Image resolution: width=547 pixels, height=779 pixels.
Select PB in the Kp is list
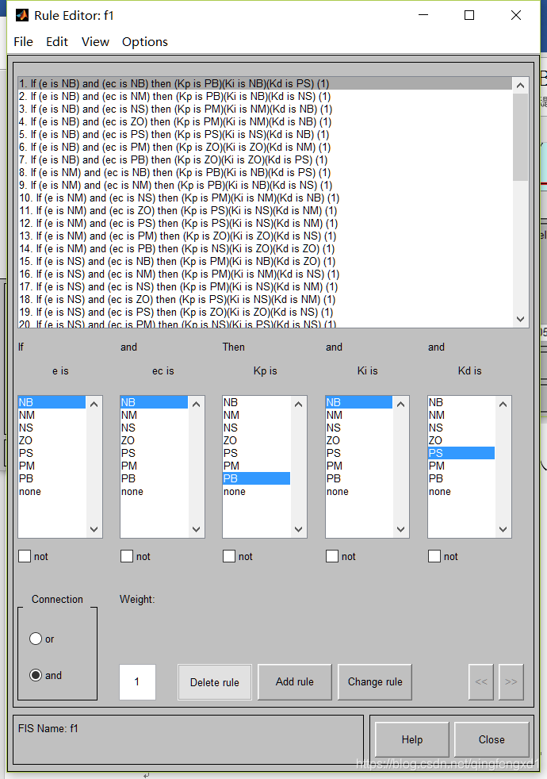256,478
